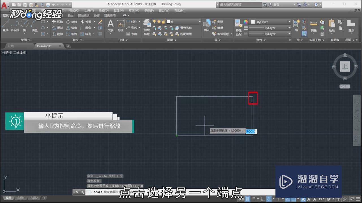Click the Mirror (镜像) tool
The width and height of the screenshot is (362, 203).
point(72,28)
